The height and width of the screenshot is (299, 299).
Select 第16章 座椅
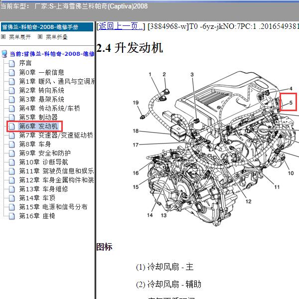[37, 216]
